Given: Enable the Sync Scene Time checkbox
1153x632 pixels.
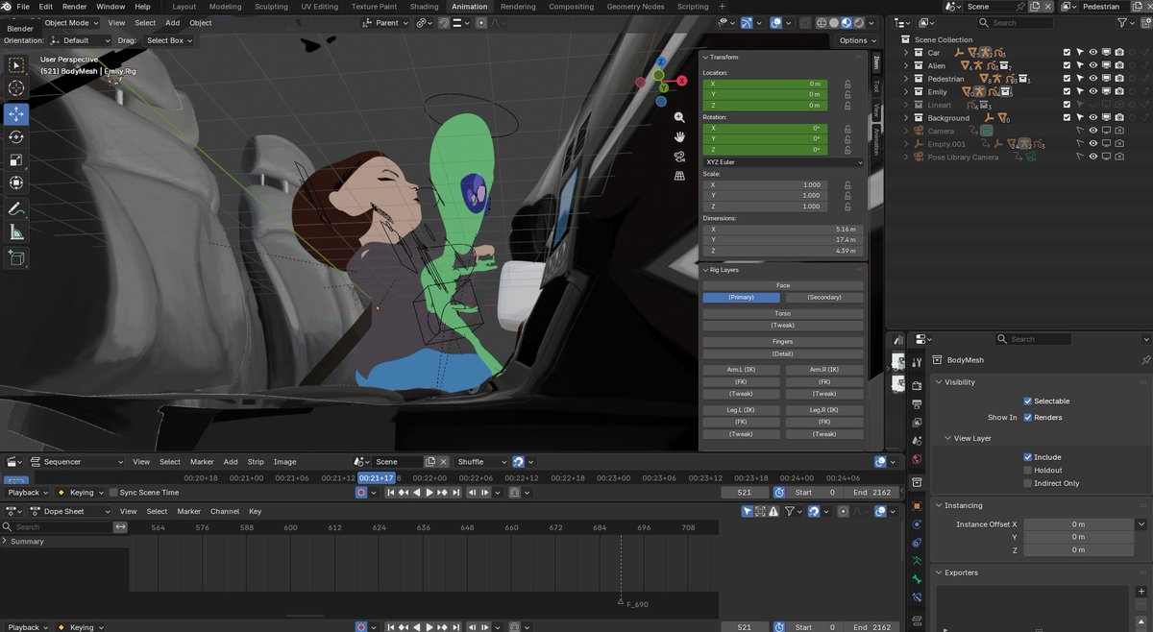Looking at the screenshot, I should pyautogui.click(x=113, y=493).
